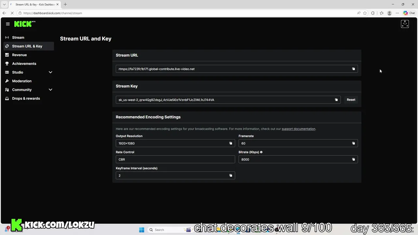Click the Stream URL field

point(237,69)
